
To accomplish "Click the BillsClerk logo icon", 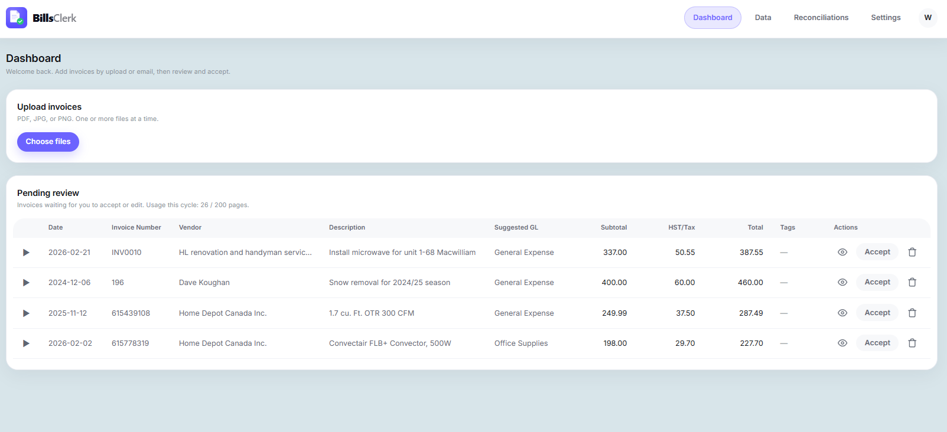I will [17, 18].
